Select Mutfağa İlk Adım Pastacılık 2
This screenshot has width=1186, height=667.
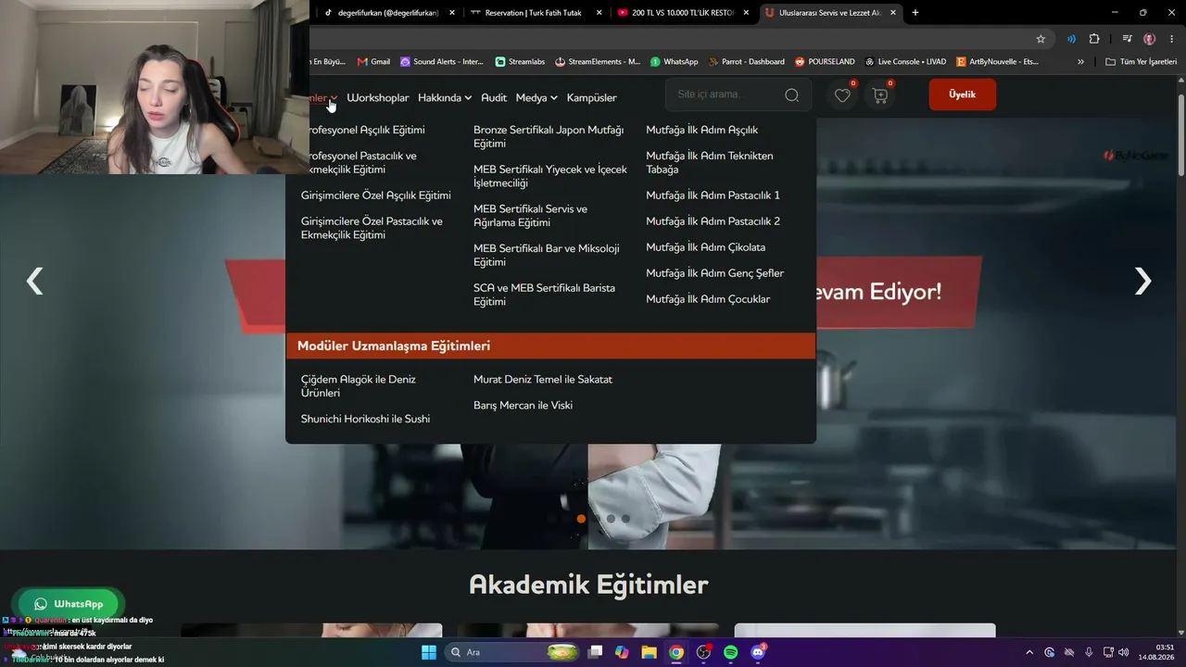pyautogui.click(x=713, y=221)
